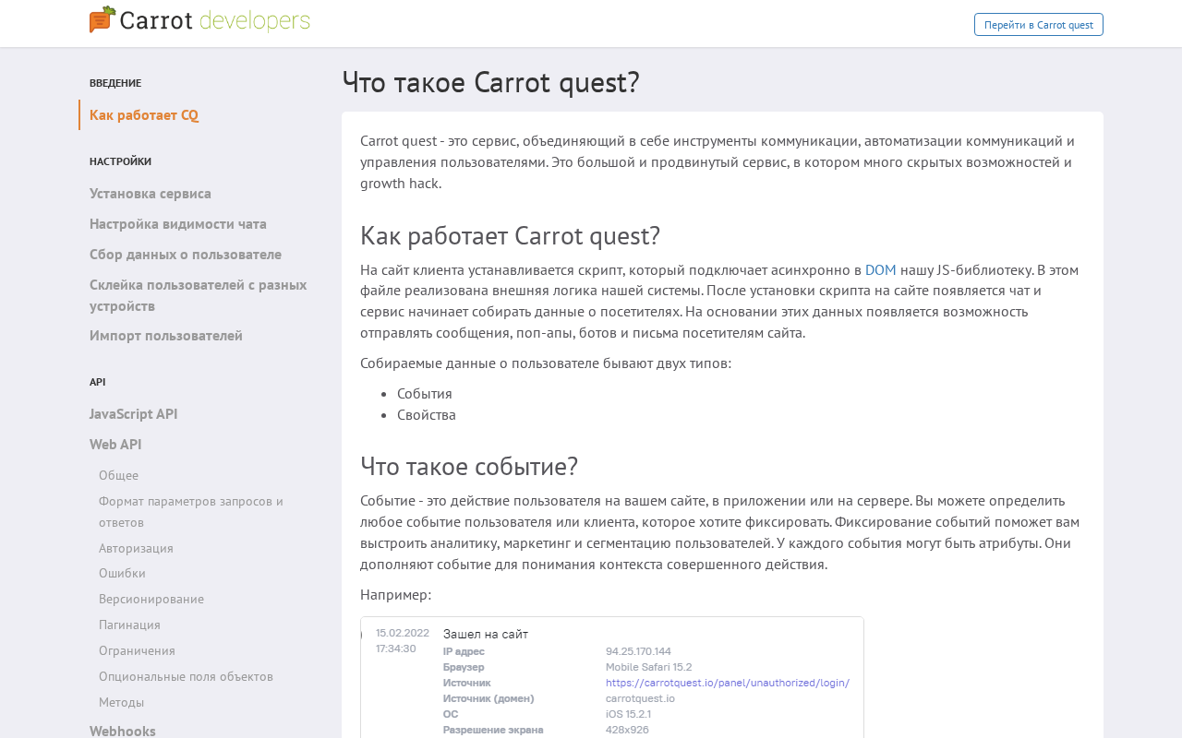Click 'Перейти в Carrot quest' button

(x=1039, y=25)
